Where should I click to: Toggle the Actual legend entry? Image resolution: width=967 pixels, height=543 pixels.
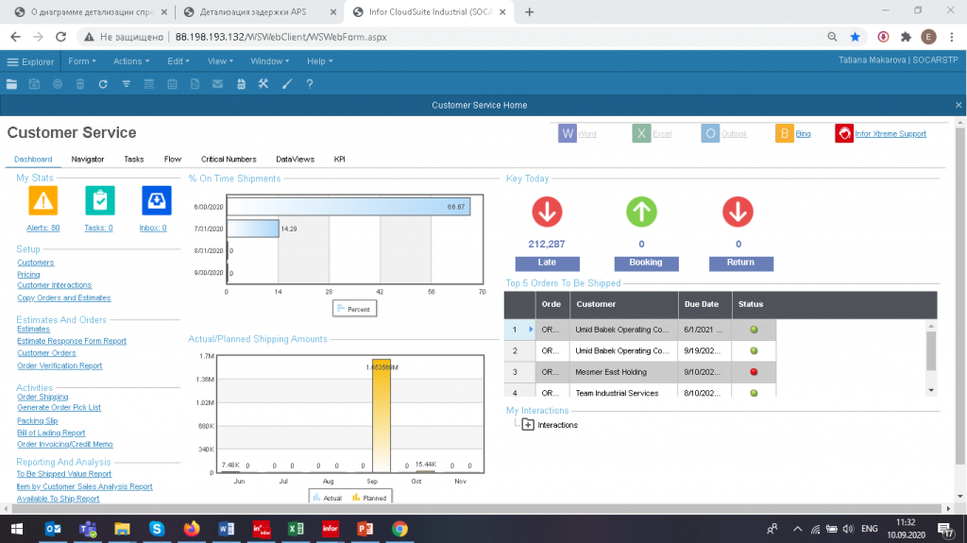328,498
